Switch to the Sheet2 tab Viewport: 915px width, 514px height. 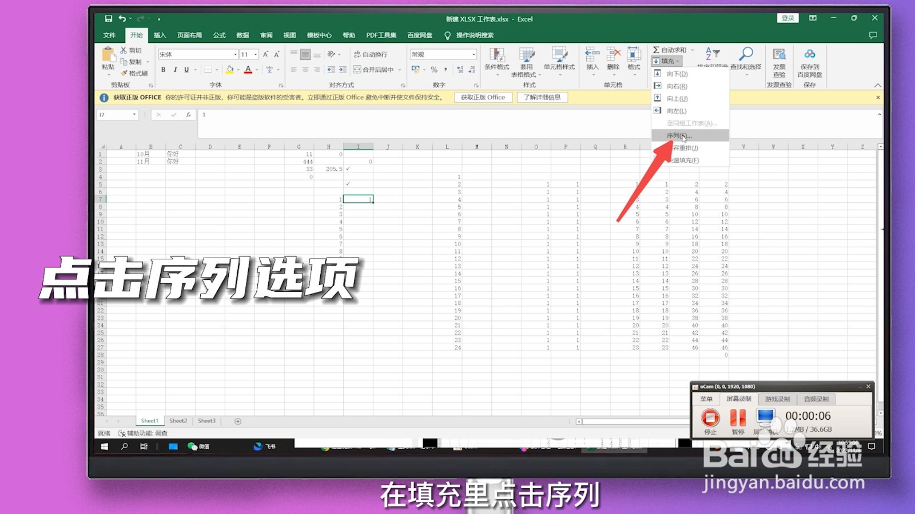coord(178,421)
